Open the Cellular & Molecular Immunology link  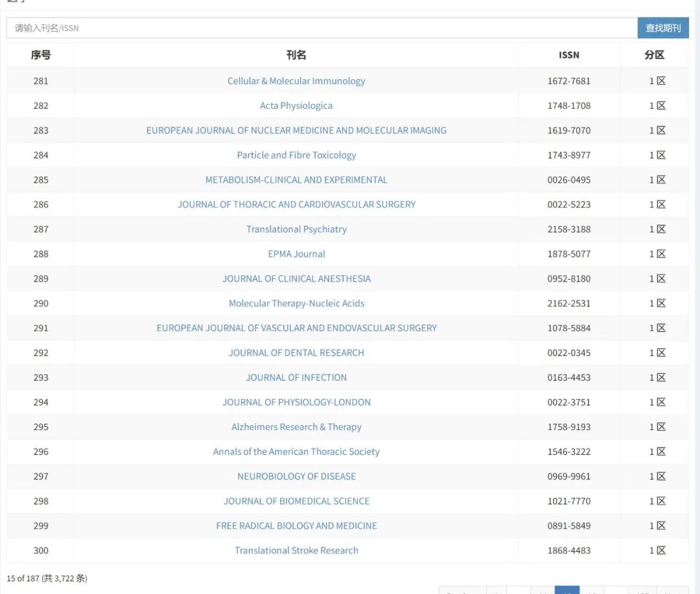tap(296, 81)
